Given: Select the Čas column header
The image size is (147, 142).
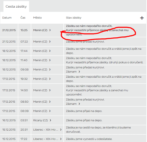Looking at the screenshot, I should (23, 18).
